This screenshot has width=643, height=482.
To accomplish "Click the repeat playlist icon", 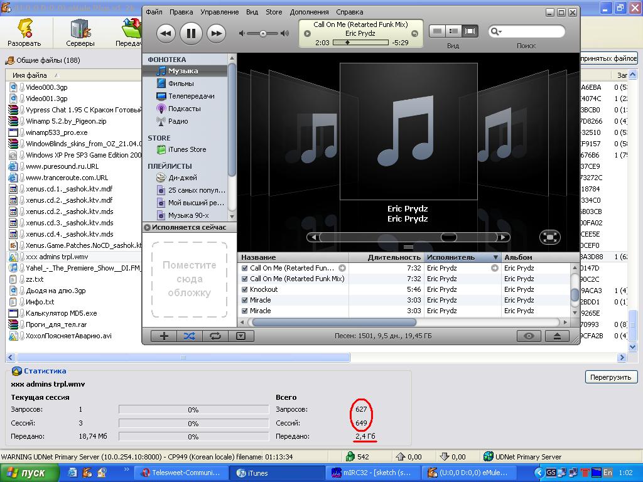I will 215,336.
